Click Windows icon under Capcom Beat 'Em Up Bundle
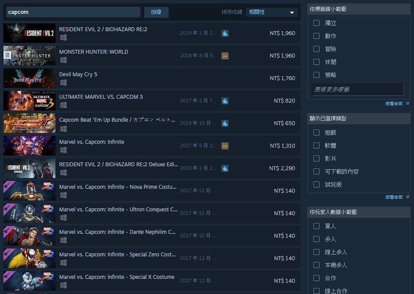This screenshot has height=294, width=414. 63,129
